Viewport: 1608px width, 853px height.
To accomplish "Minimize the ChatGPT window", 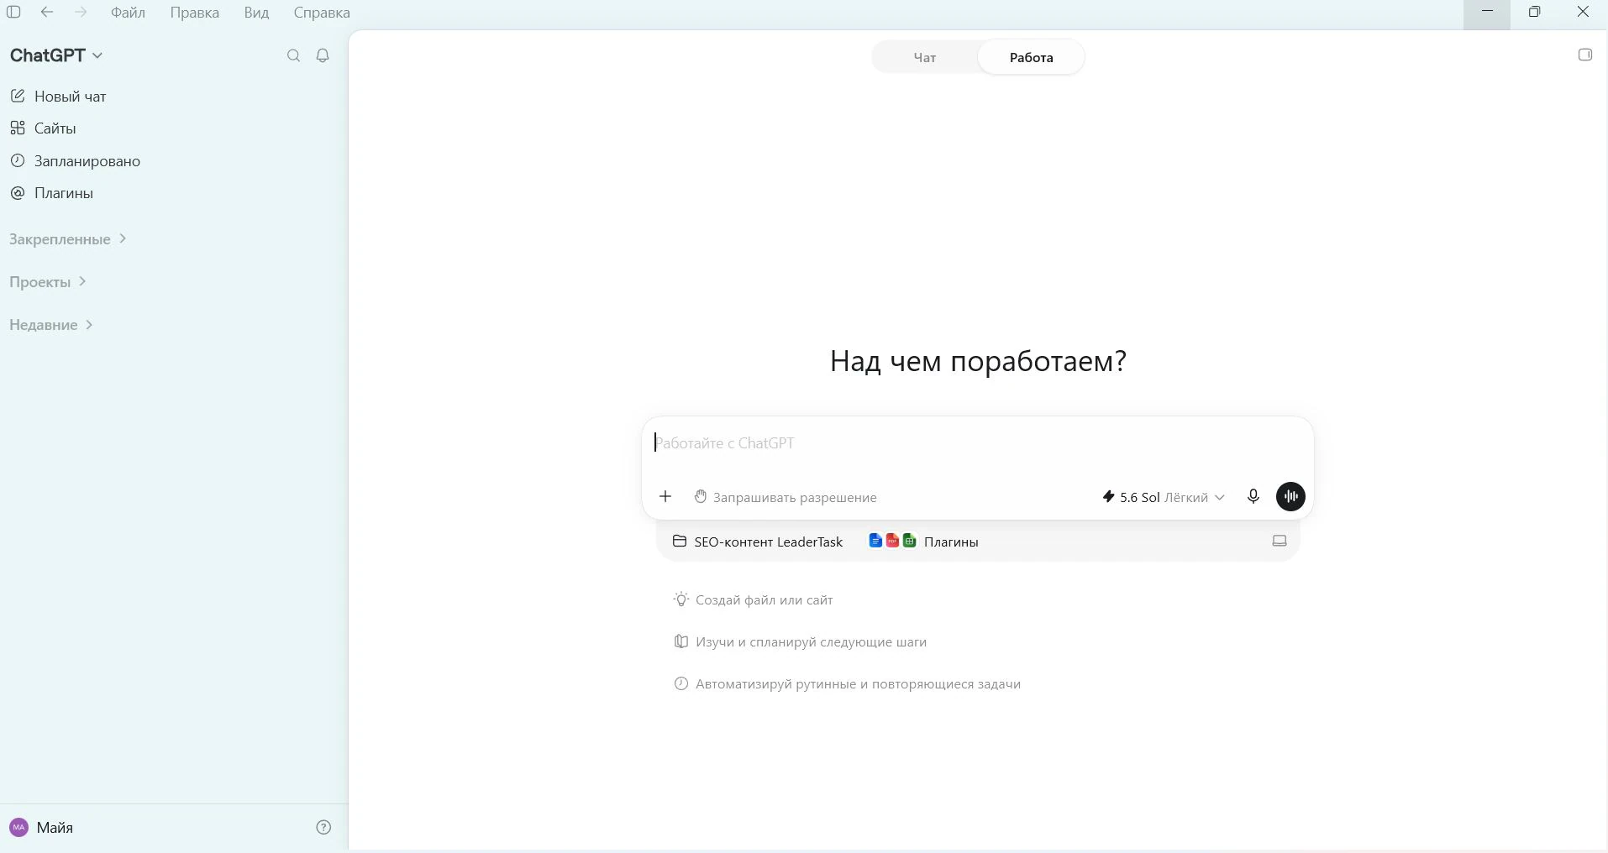I will click(x=1487, y=13).
